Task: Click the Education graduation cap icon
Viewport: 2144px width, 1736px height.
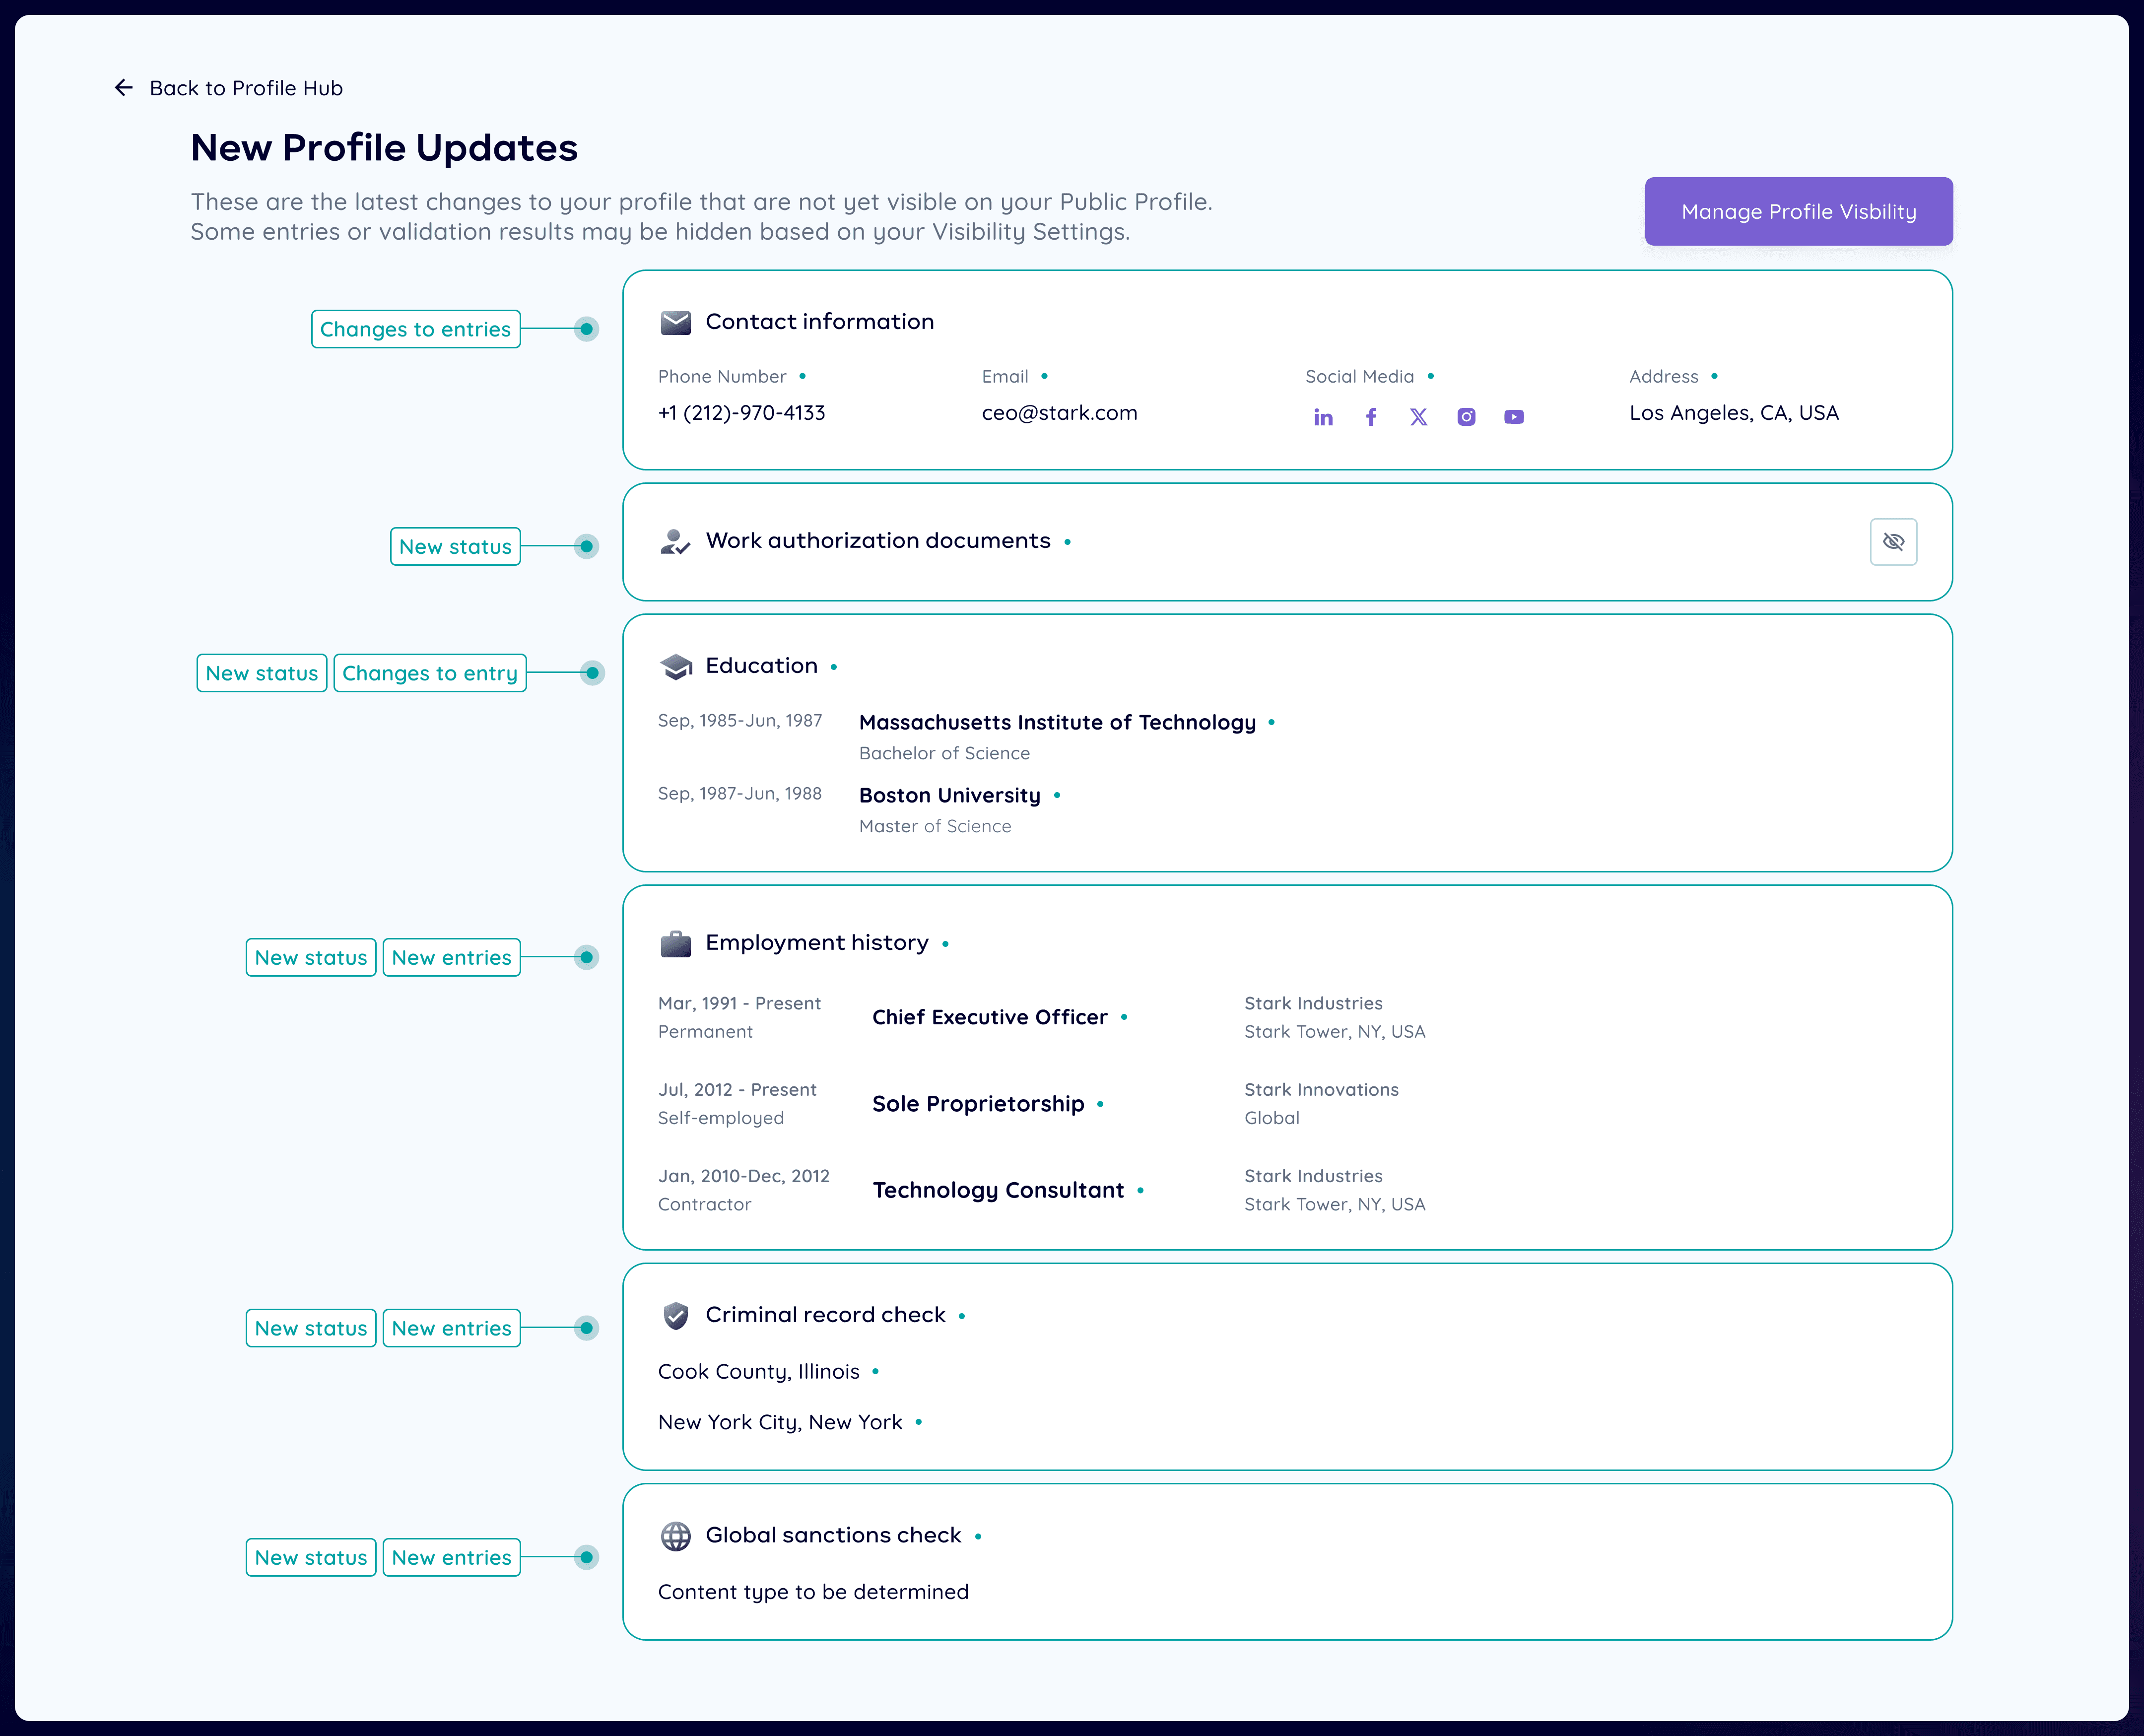Action: click(676, 666)
